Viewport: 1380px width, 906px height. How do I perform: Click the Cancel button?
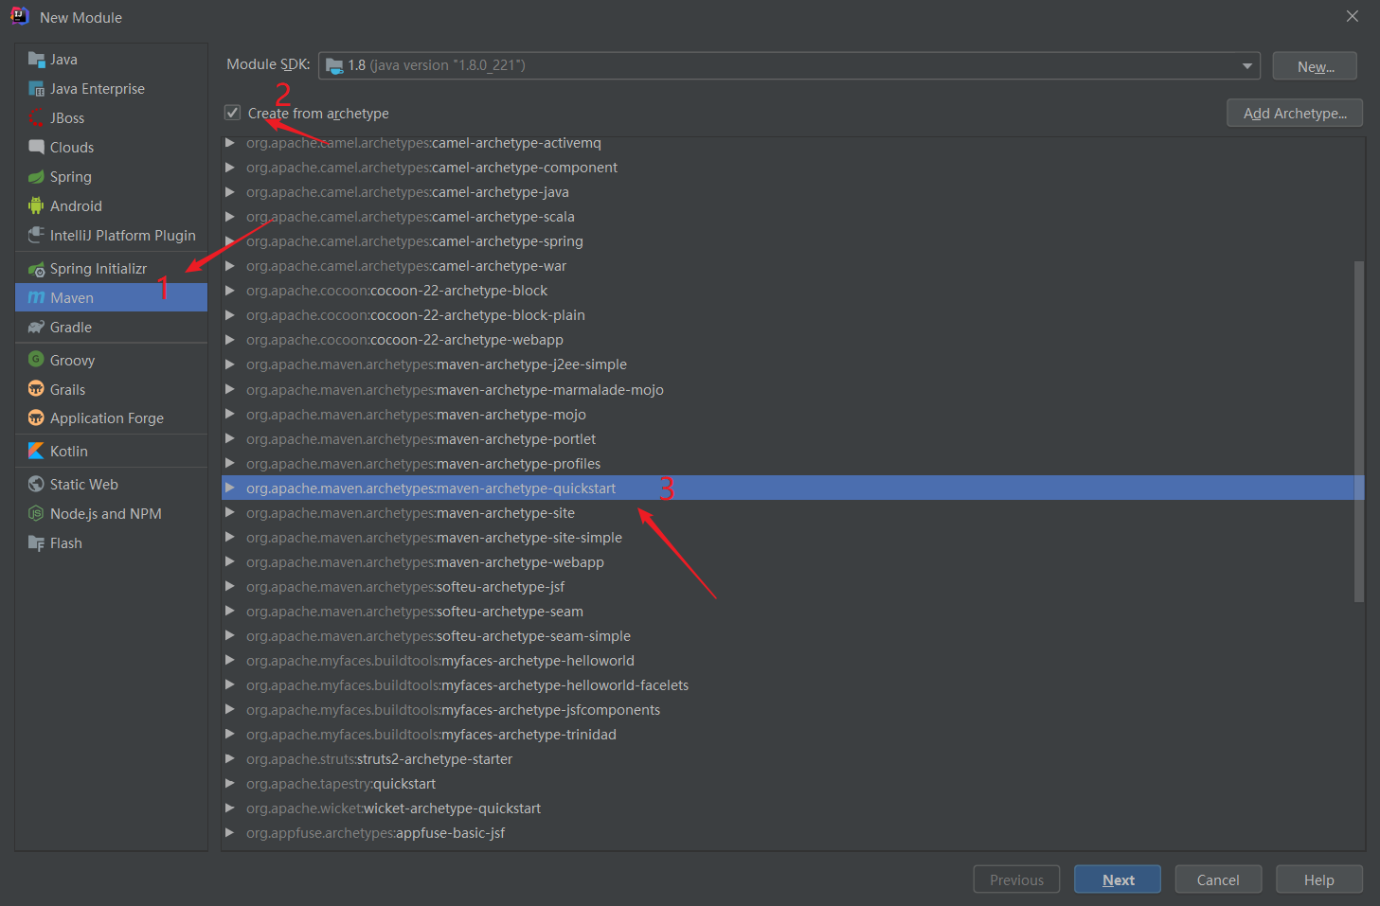[x=1218, y=879]
